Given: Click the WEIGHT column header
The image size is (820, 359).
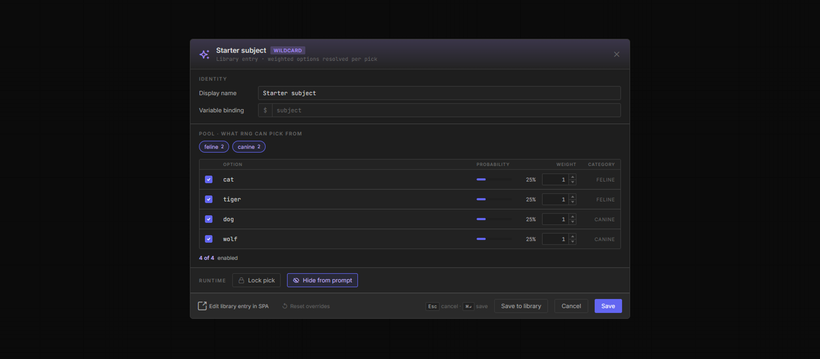Looking at the screenshot, I should click(566, 164).
